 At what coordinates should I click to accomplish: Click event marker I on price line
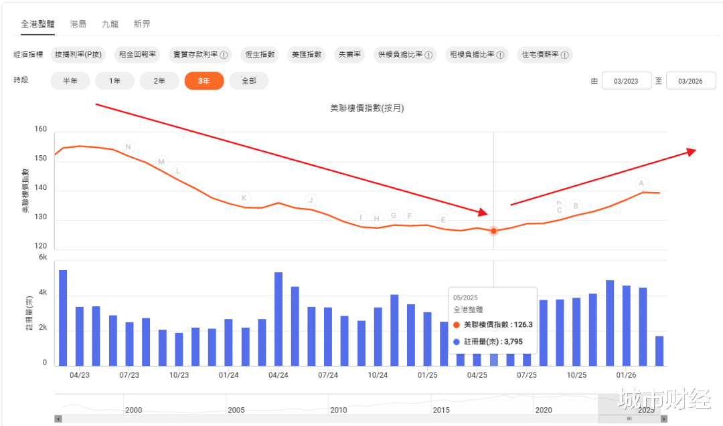tap(361, 218)
